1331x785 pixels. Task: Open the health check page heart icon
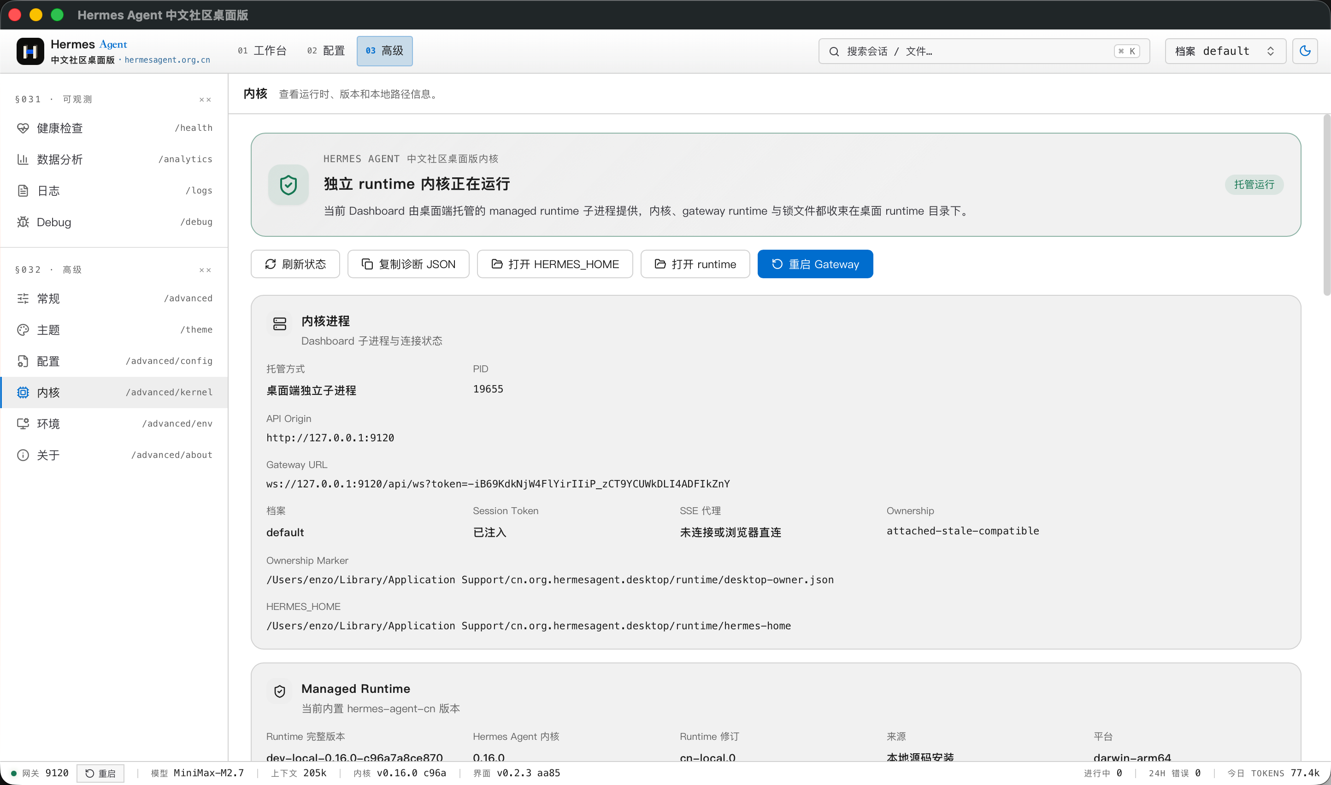click(x=23, y=128)
